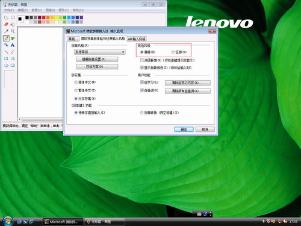Pick the Eraser tool in Paint
Screen dimensions: 301x226
tap(6, 24)
